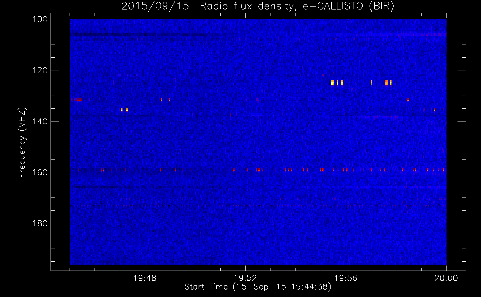Click the 180 frequency tick label
The width and height of the screenshot is (481, 297).
[40, 223]
